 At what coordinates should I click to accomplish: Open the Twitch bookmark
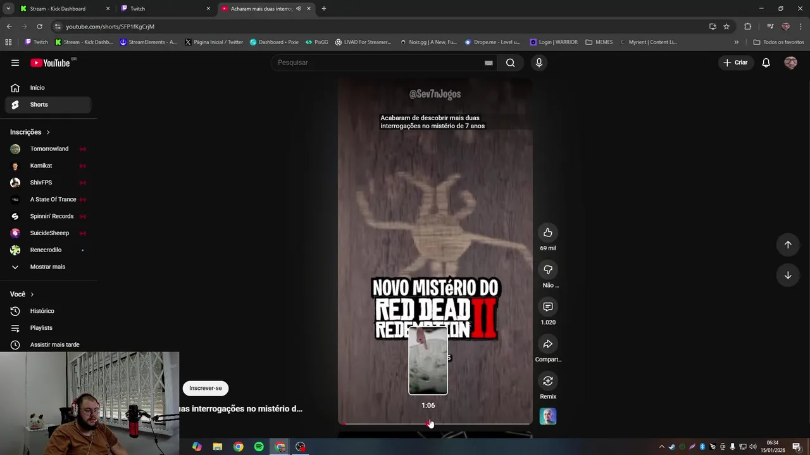[36, 42]
